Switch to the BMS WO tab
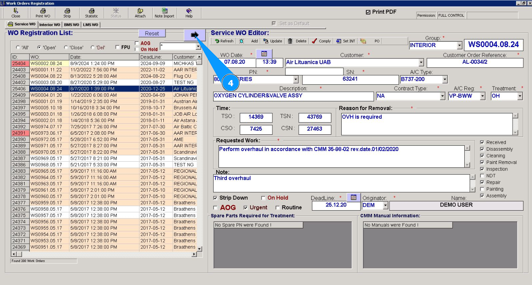The width and height of the screenshot is (532, 285). 71,25
